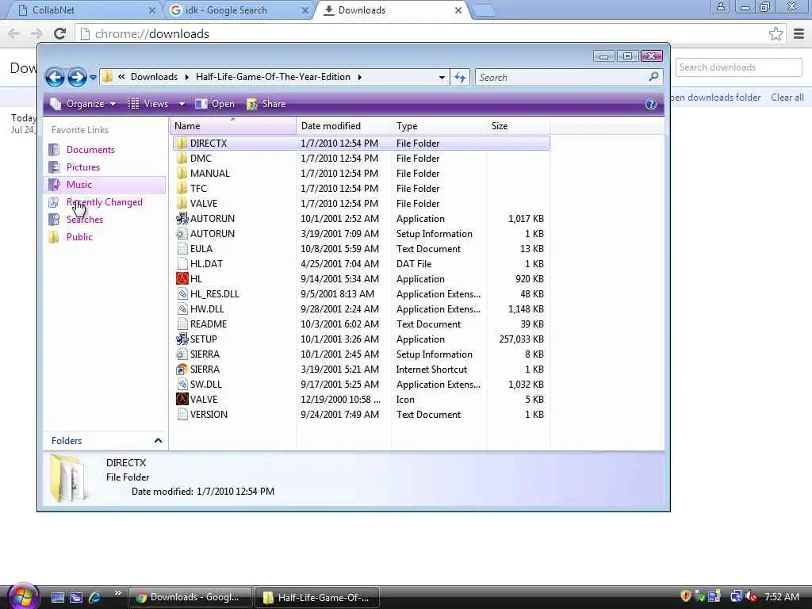The height and width of the screenshot is (609, 812).
Task: Open Recently Changed in Favorite Links
Action: pos(104,202)
